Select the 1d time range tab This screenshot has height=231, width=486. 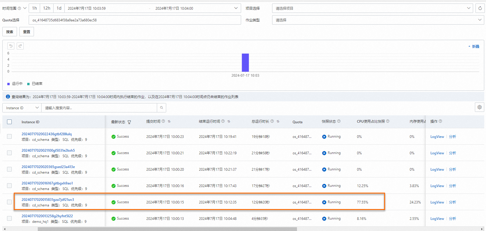[59, 8]
